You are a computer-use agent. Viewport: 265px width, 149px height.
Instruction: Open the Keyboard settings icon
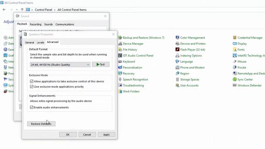tap(120, 62)
